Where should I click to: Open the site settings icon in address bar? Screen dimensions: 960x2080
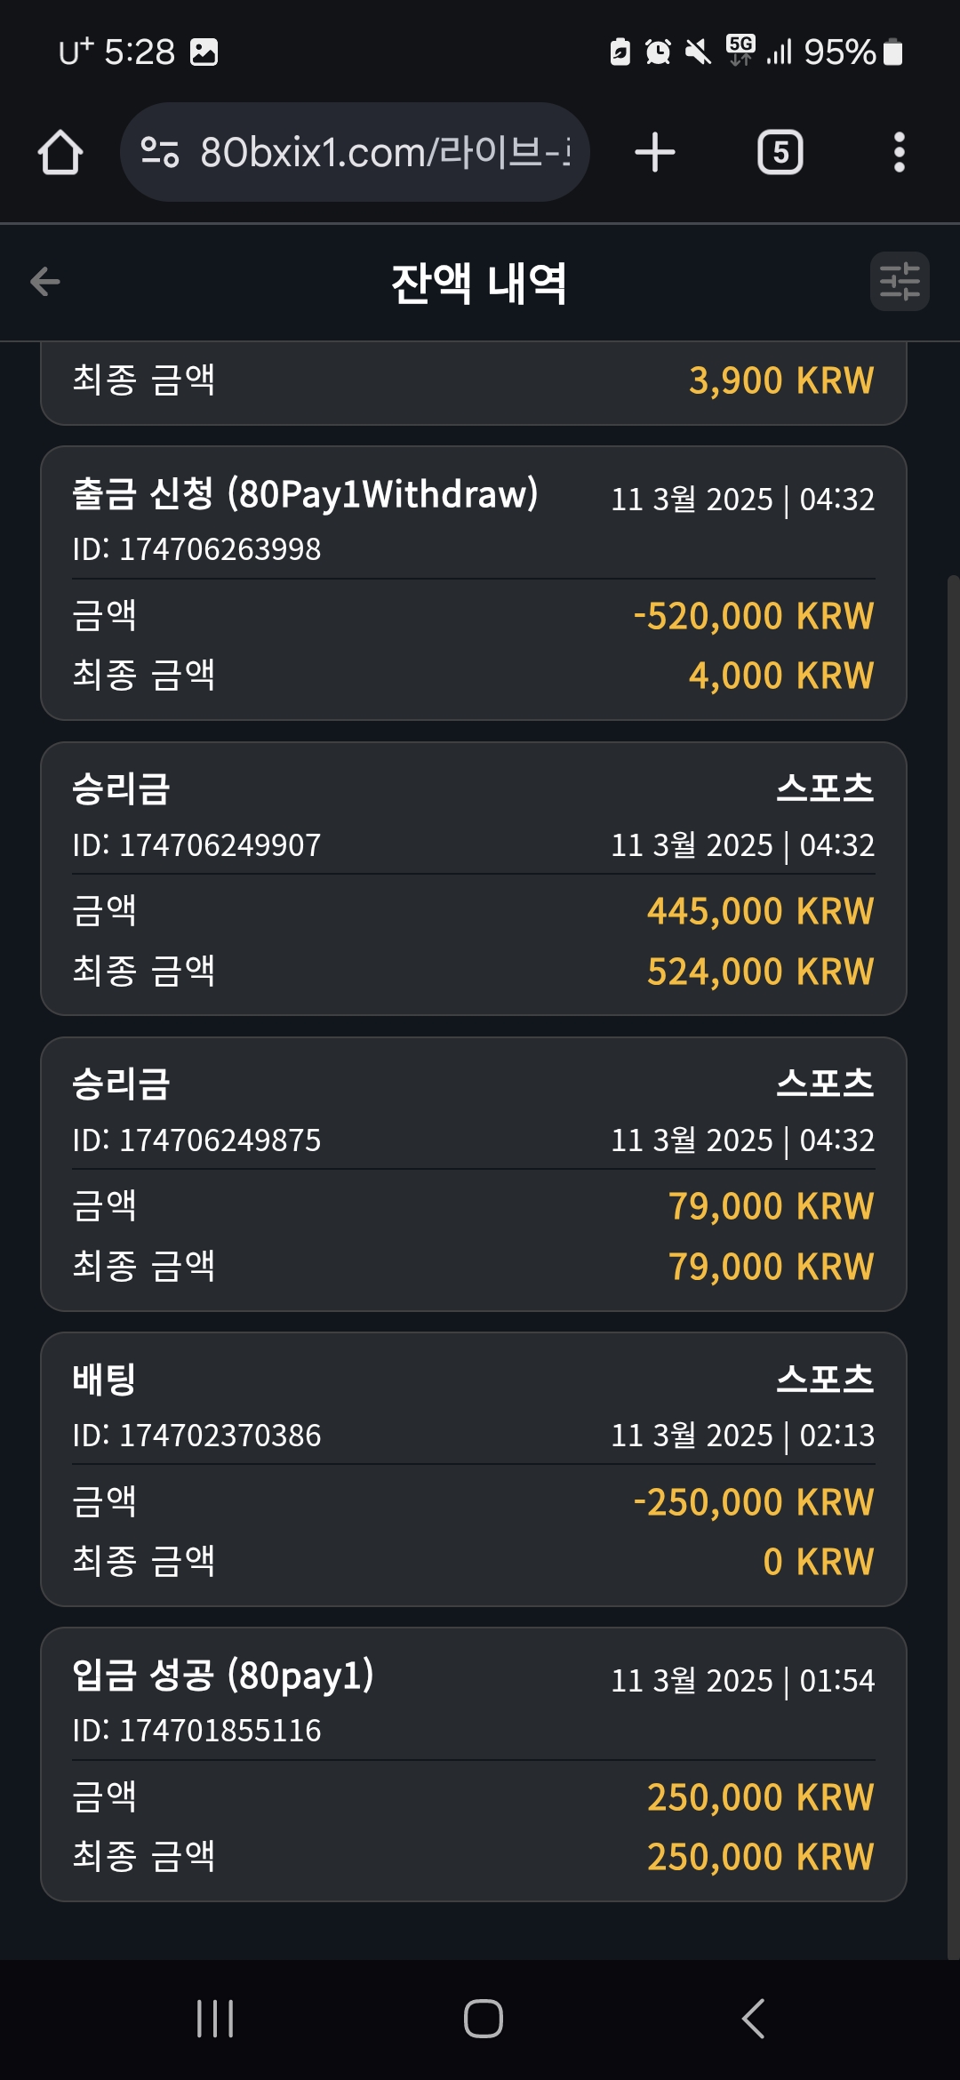[160, 152]
